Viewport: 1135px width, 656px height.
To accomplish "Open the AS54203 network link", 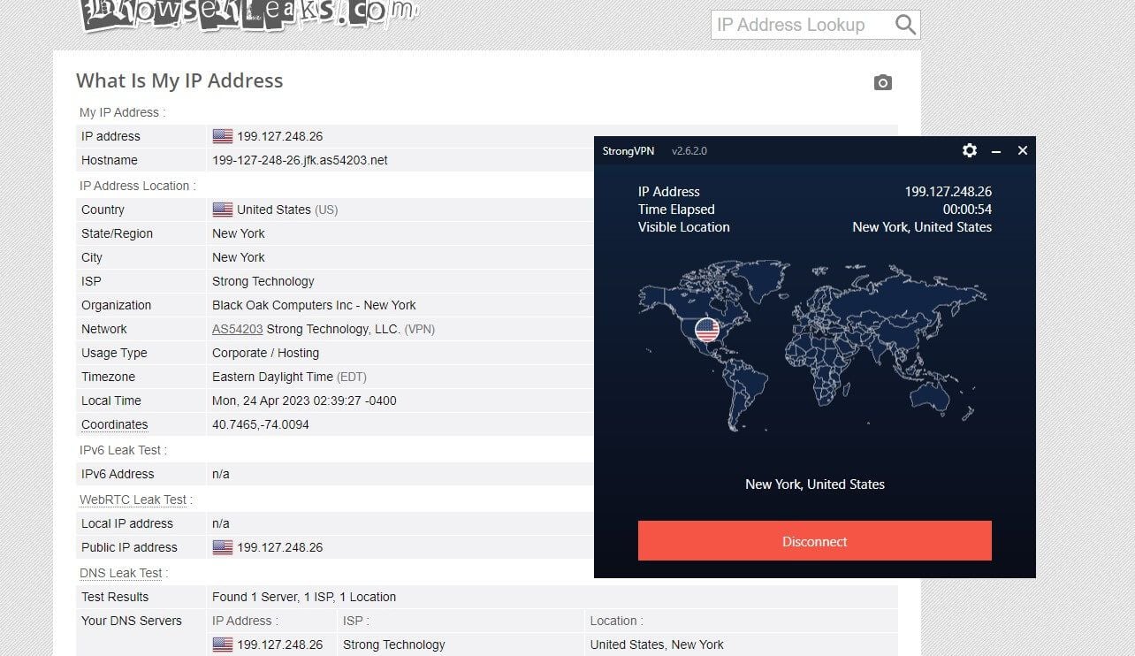I will (x=238, y=329).
